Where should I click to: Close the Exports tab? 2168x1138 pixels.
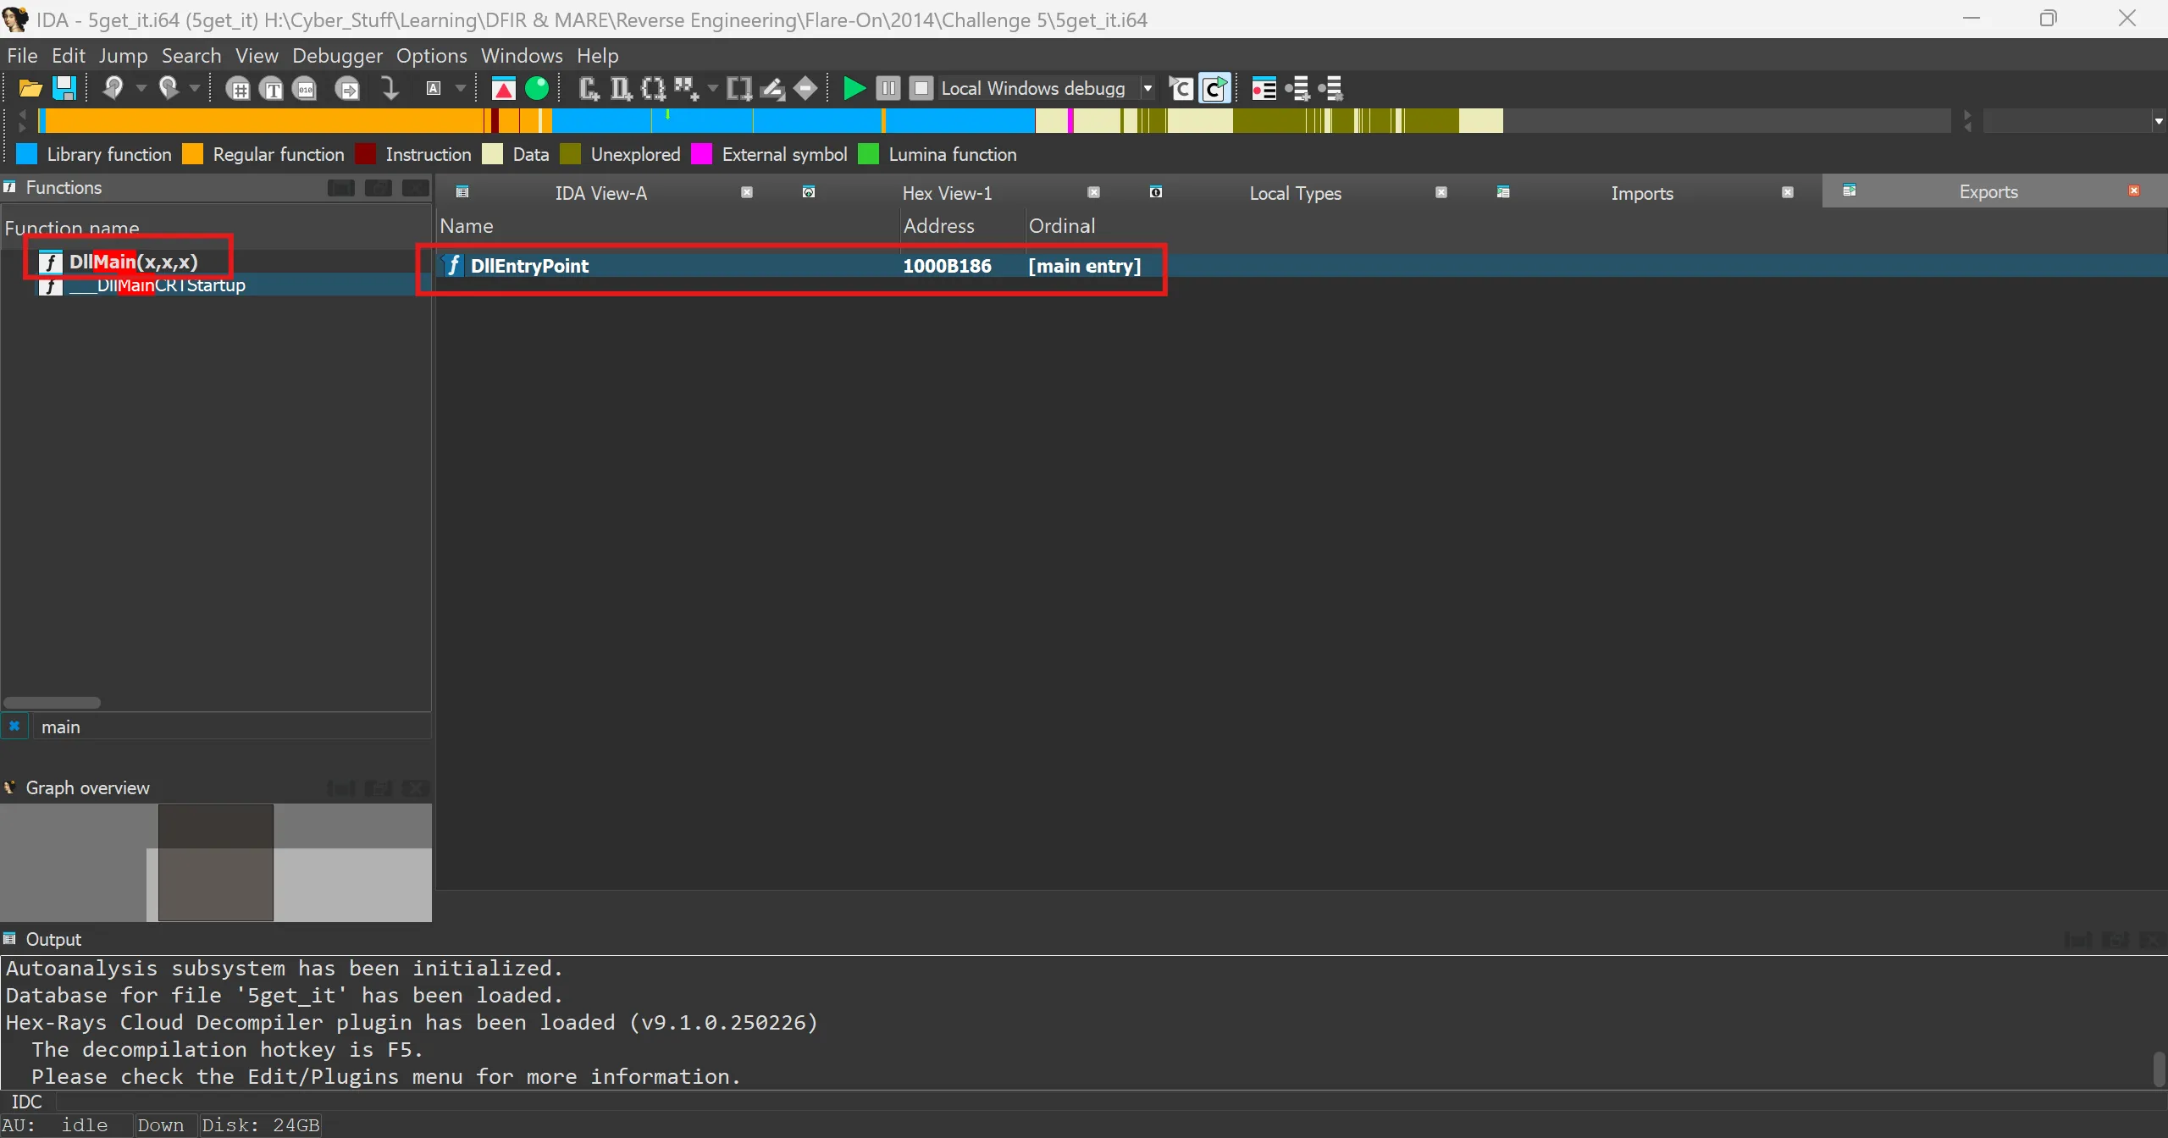2133,191
